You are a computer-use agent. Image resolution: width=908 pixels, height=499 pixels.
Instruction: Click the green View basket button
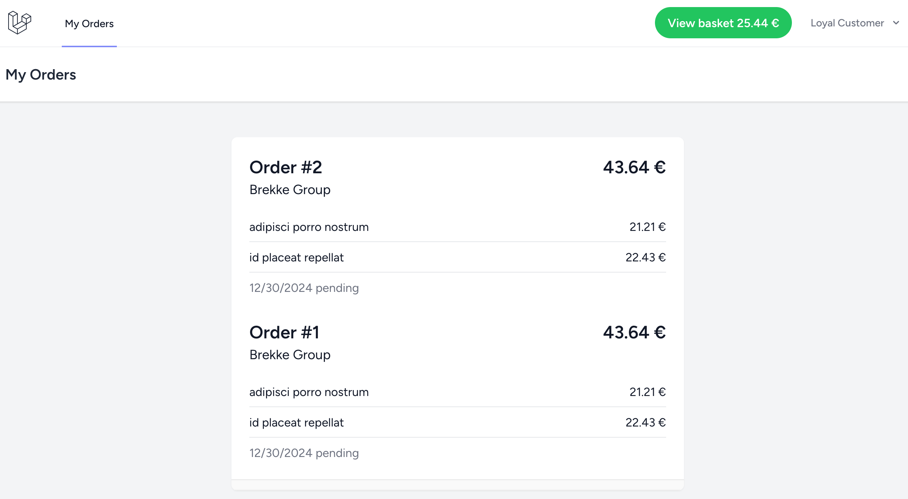coord(723,23)
